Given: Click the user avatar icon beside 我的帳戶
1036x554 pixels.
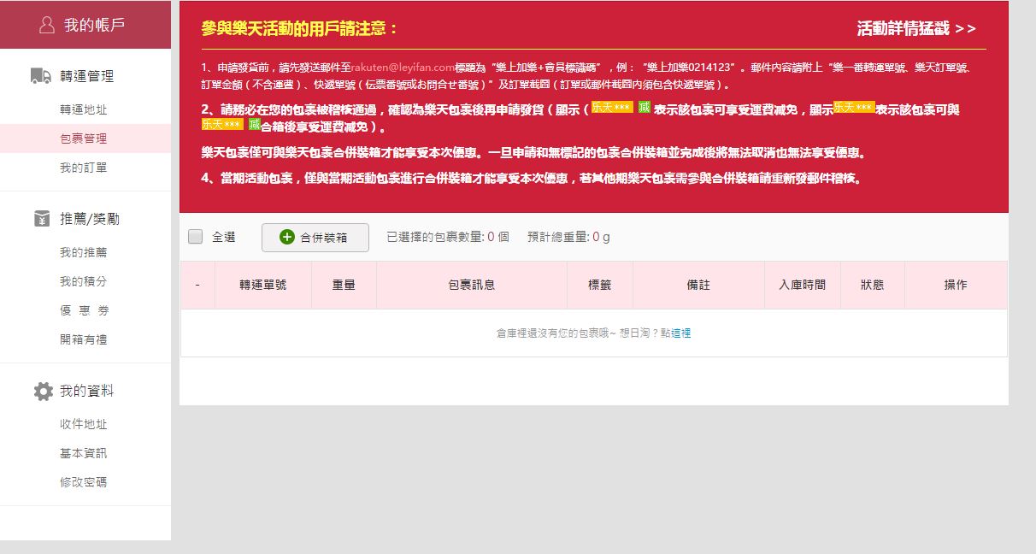Looking at the screenshot, I should coord(47,26).
